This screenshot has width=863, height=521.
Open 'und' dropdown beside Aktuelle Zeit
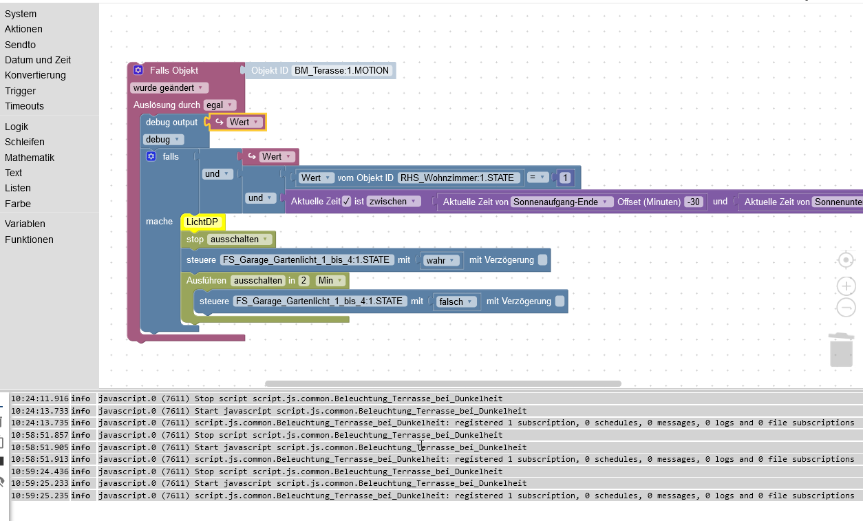261,198
